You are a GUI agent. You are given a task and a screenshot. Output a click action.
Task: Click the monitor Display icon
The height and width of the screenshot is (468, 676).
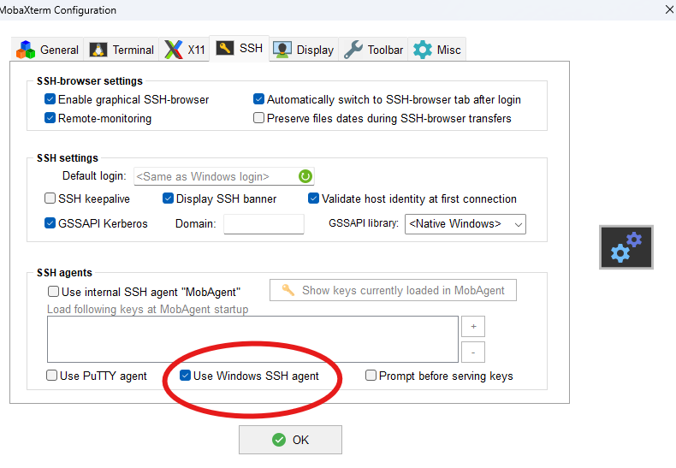[x=282, y=50]
